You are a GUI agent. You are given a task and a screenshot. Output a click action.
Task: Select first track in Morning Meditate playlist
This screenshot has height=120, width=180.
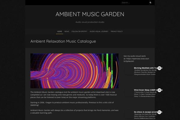pos(145,70)
